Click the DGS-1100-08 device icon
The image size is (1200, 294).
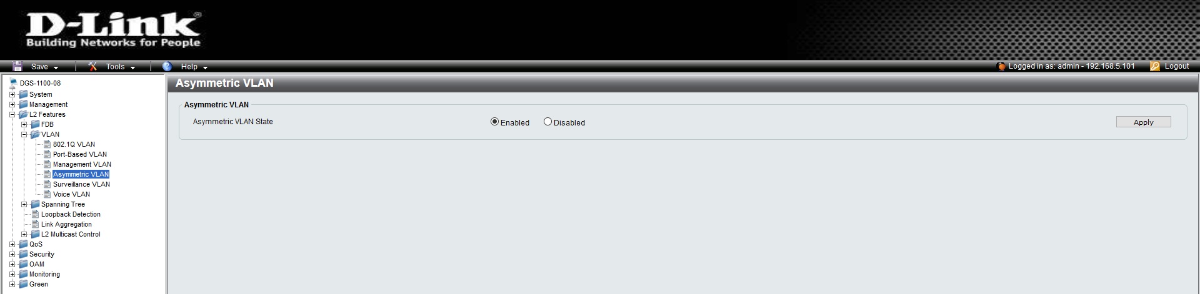[x=14, y=83]
